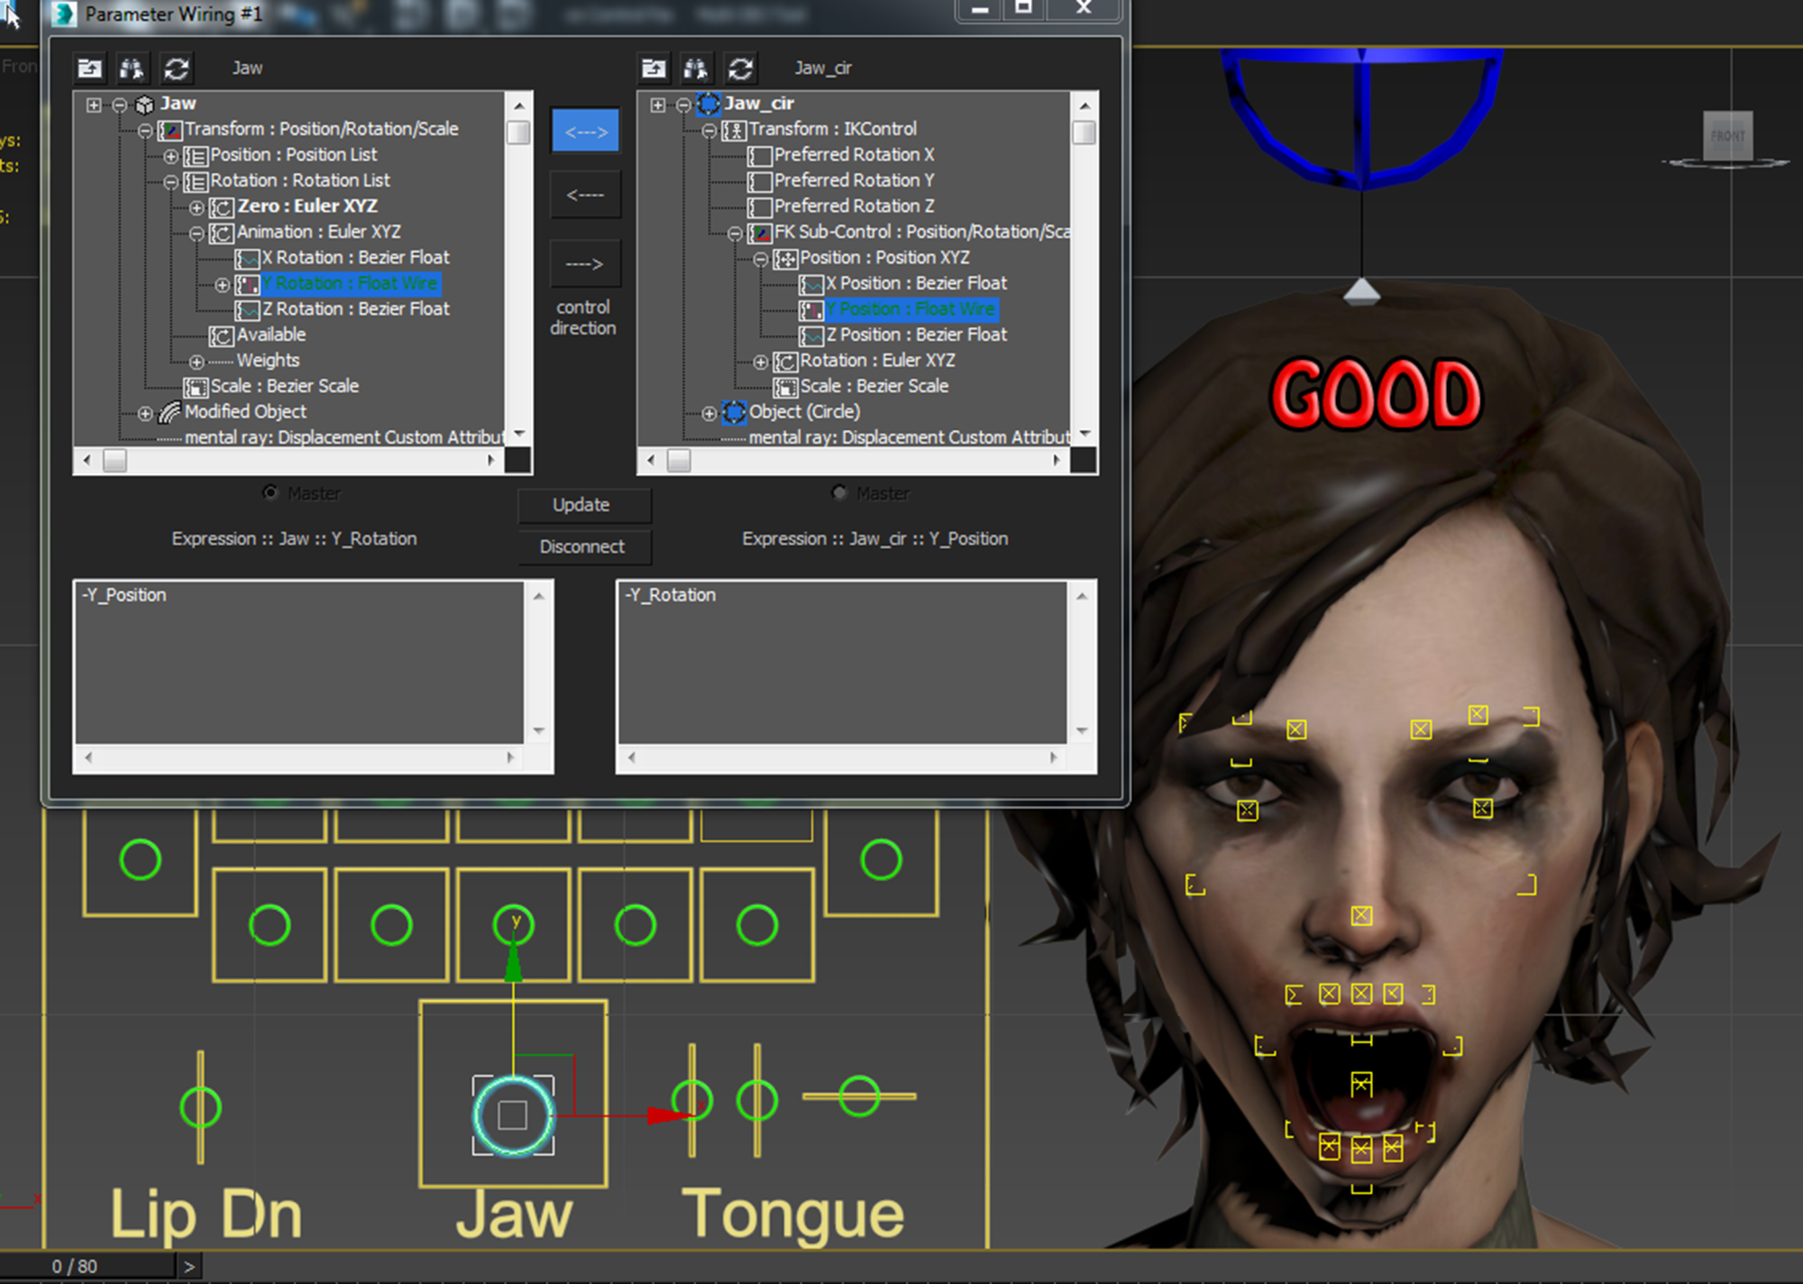The image size is (1803, 1284).
Task: Click right tree vertical scrollbar thumb
Action: tap(1084, 133)
